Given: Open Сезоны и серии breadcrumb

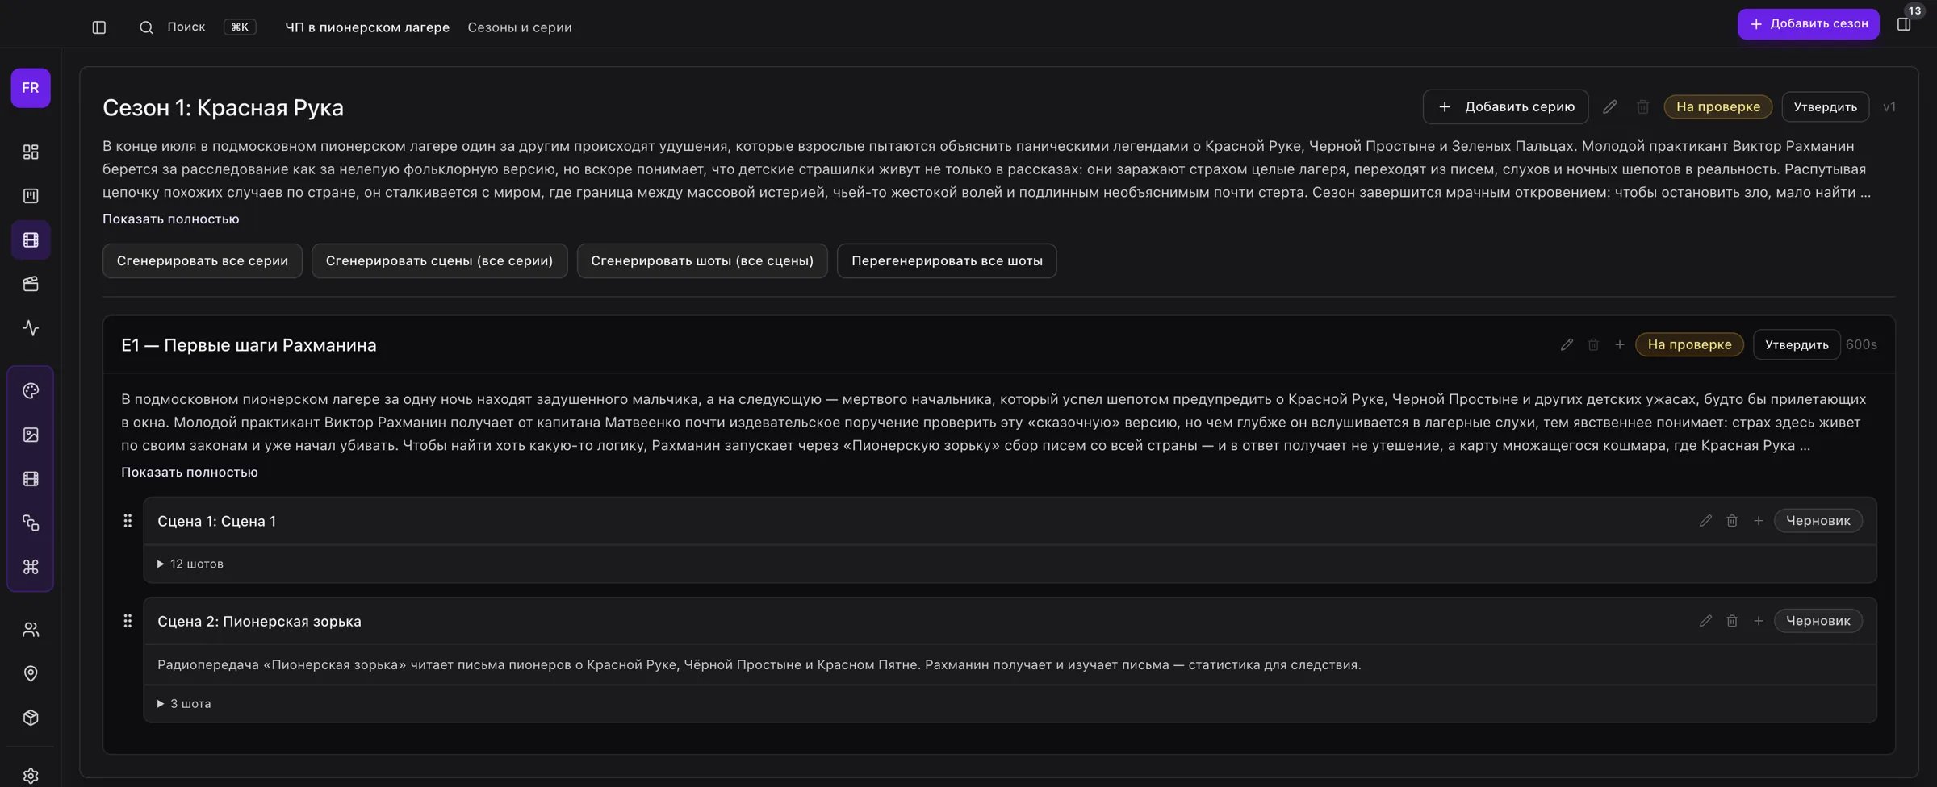Looking at the screenshot, I should pos(520,27).
